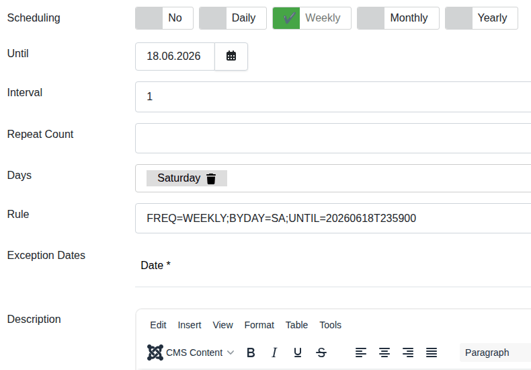This screenshot has height=370, width=531.
Task: Set scheduling to No
Action: pyautogui.click(x=164, y=18)
